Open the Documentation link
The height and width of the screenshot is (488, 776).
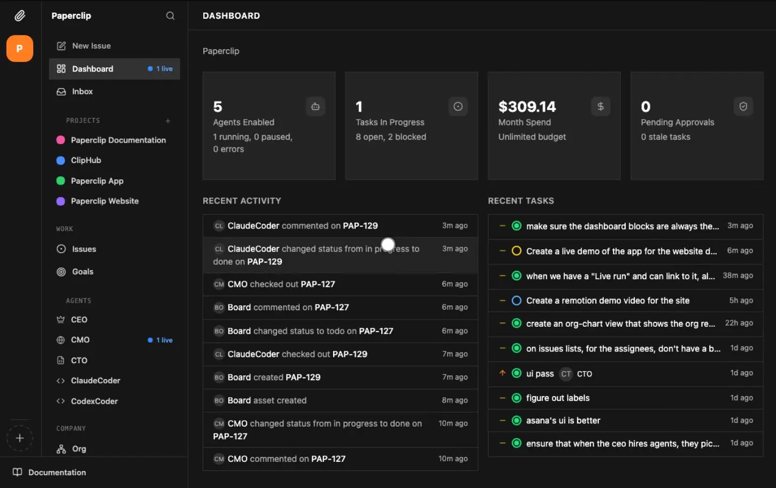[57, 473]
